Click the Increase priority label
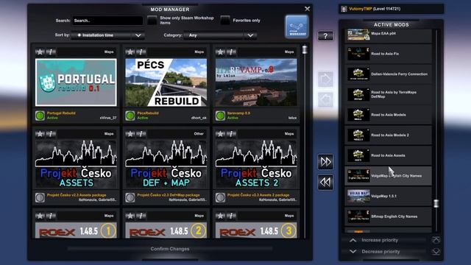 coord(380,240)
